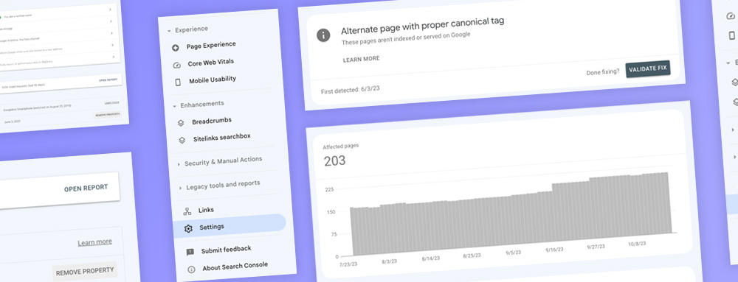The image size is (738, 282).
Task: Click the Core Web Vitals gauge icon in the sidebar with labels
Action: (176, 66)
